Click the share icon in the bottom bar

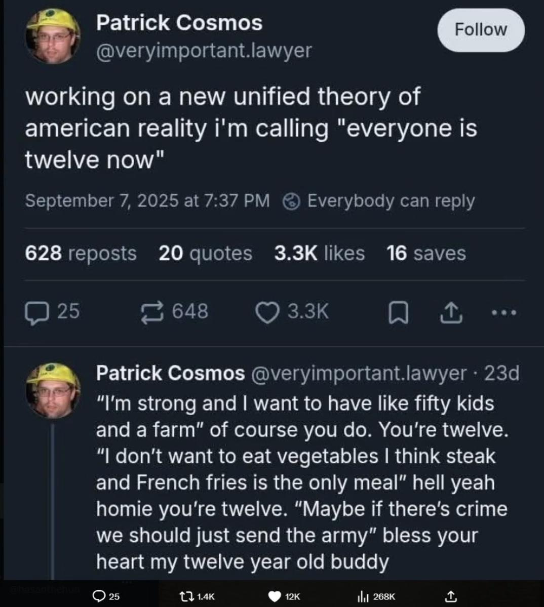pos(449,596)
